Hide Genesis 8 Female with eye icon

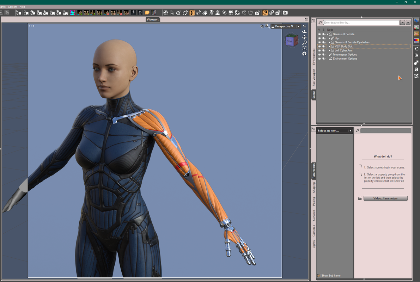(319, 34)
